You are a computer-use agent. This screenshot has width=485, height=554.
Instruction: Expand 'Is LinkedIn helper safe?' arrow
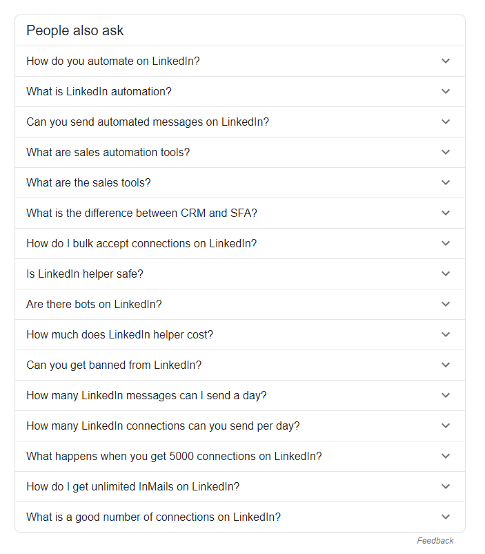coord(446,274)
